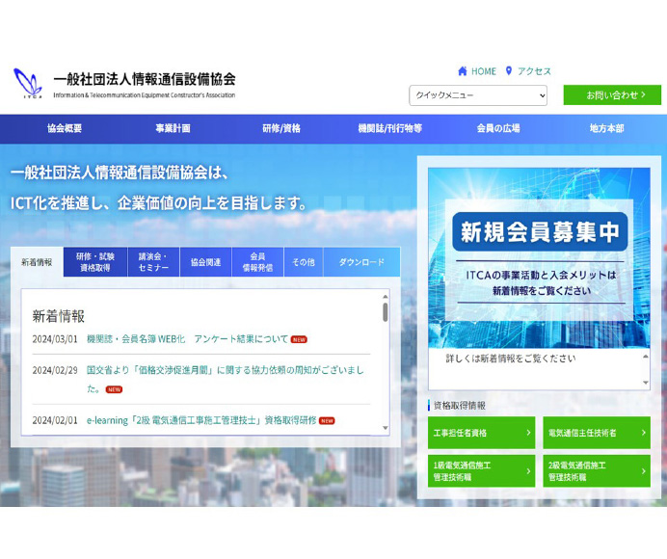Image resolution: width=667 pixels, height=559 pixels.
Task: Click the 資格取得情報 heading
Action: pyautogui.click(x=460, y=406)
